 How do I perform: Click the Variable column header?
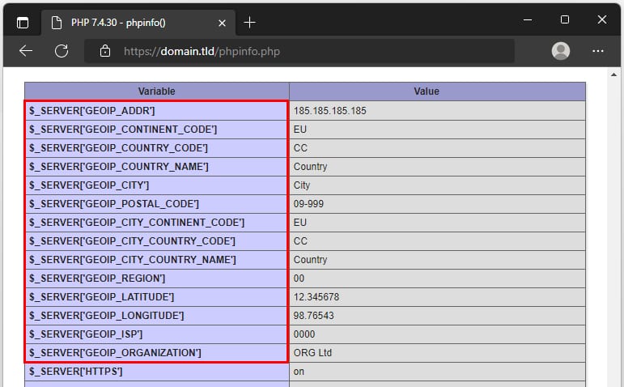pyautogui.click(x=156, y=91)
